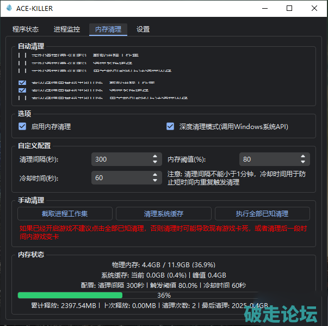Go to the 设置 tab
This screenshot has width=328, height=326.
(x=143, y=29)
